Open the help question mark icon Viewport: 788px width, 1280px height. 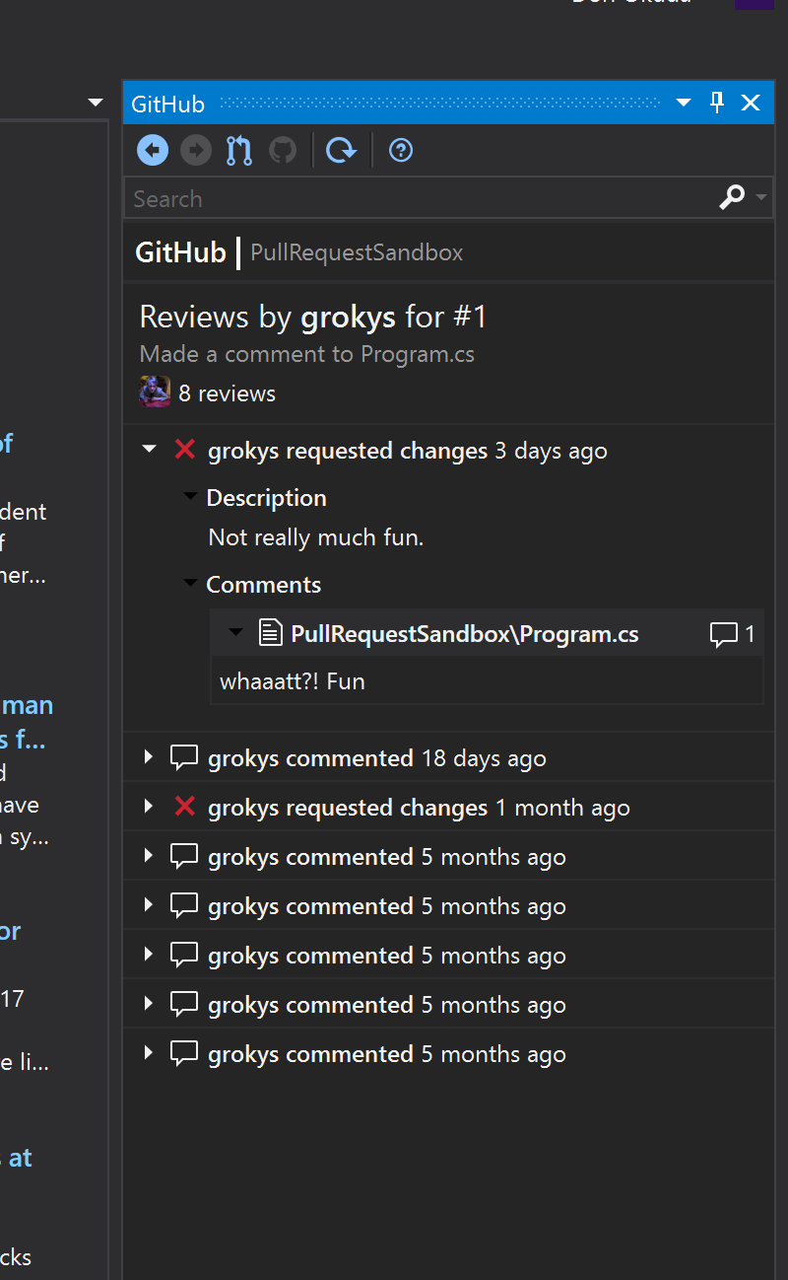(401, 150)
